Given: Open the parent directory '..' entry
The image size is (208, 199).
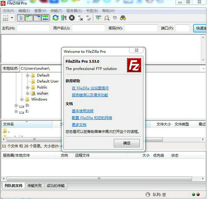Looking at the screenshot, I should 6,131.
